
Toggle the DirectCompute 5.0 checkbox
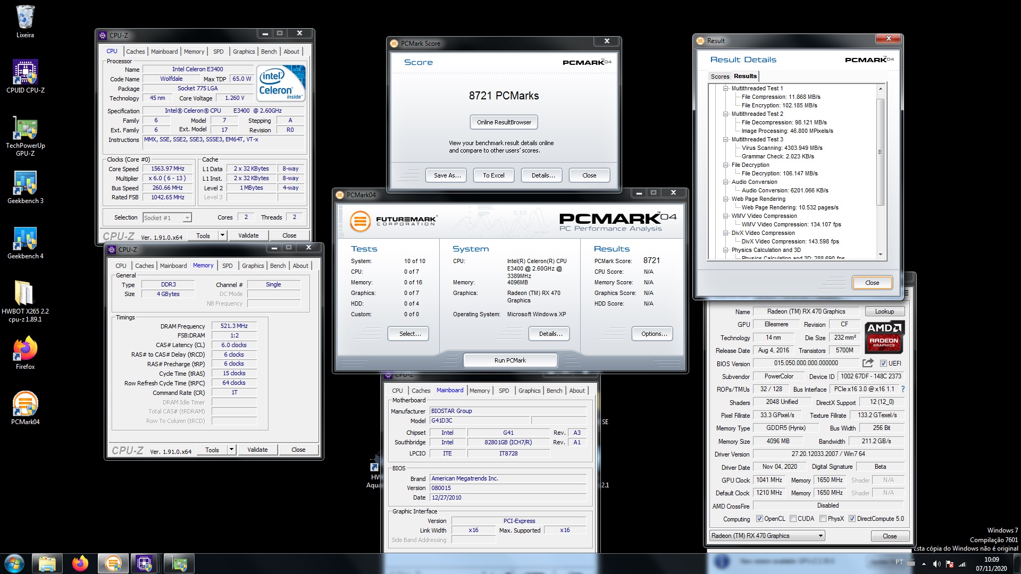tap(852, 519)
